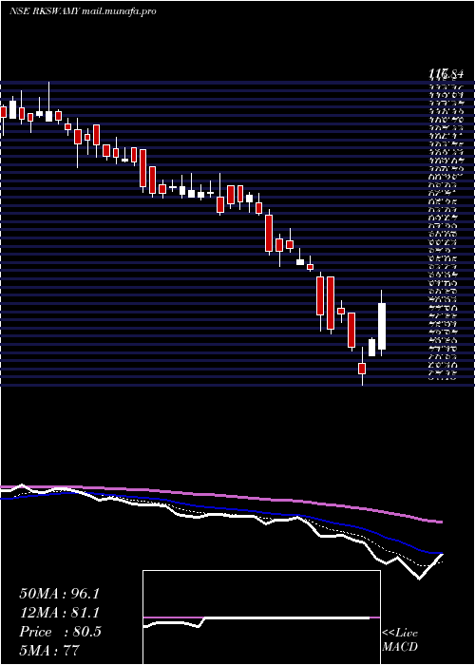This screenshot has height=665, width=475.
Task: Click the topmost price axis label
Action: tap(446, 75)
